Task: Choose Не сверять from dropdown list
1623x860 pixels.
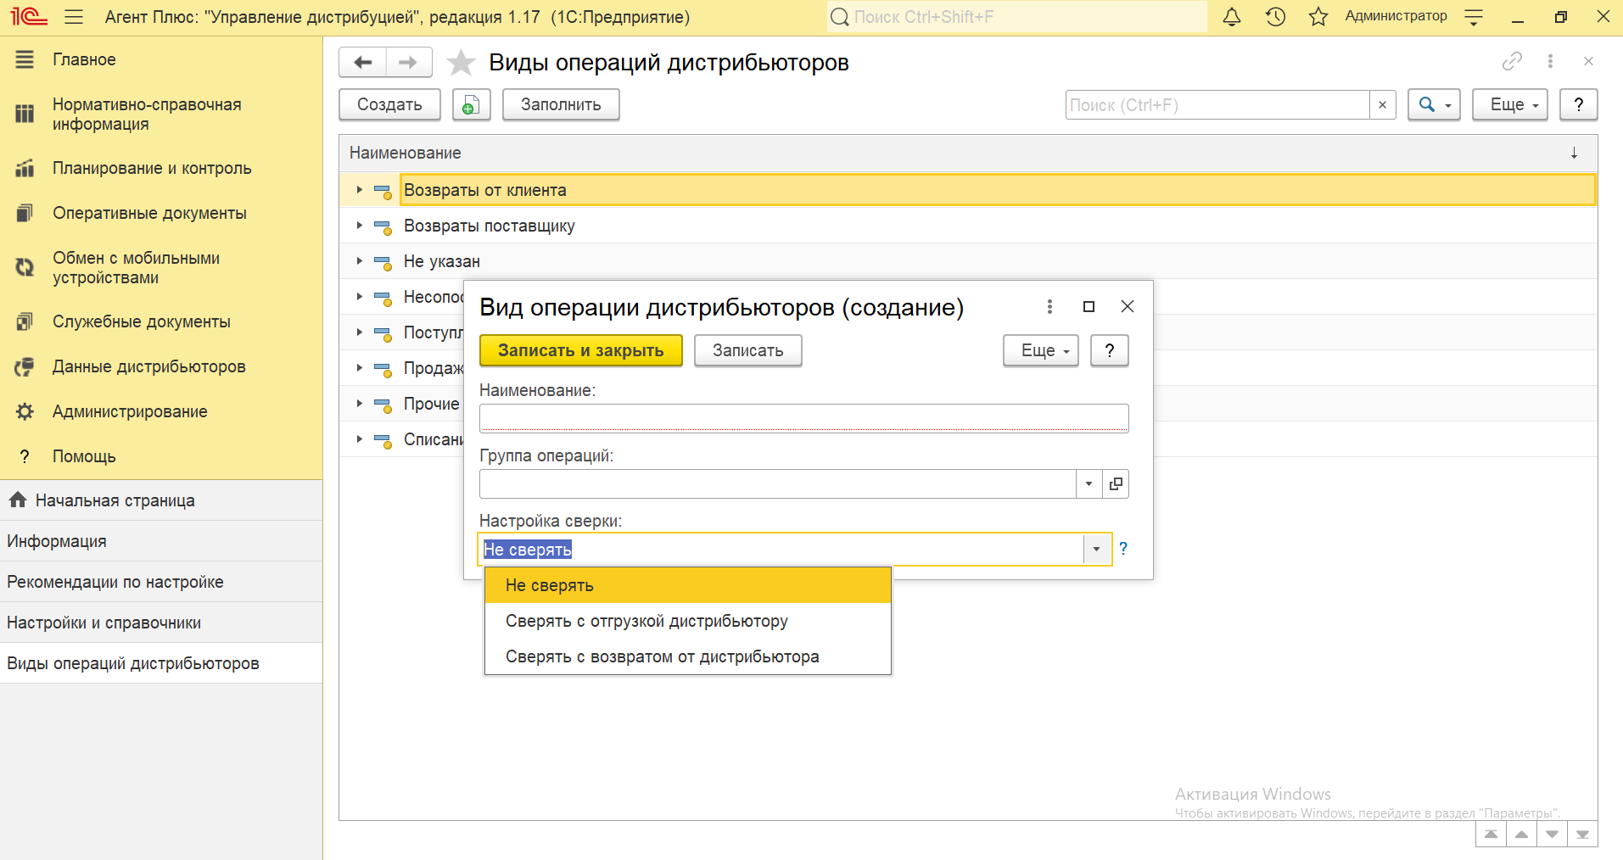Action: (x=687, y=585)
